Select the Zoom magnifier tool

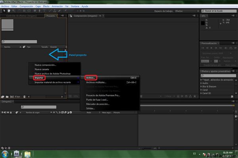coord(13,11)
